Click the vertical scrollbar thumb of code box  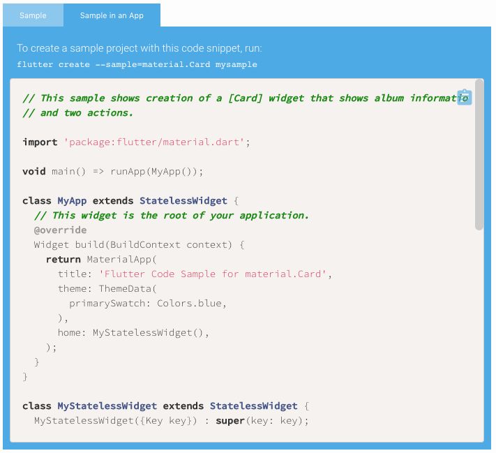point(479,154)
